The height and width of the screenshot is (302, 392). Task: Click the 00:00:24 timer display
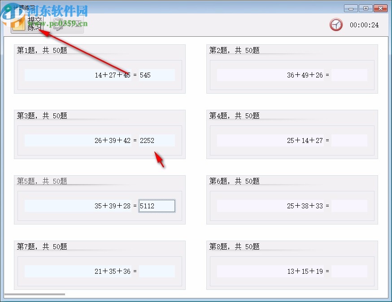[363, 26]
